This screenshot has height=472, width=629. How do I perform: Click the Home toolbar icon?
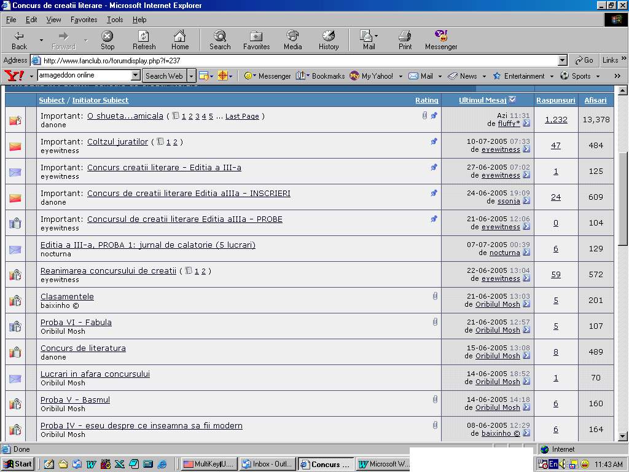[x=179, y=40]
